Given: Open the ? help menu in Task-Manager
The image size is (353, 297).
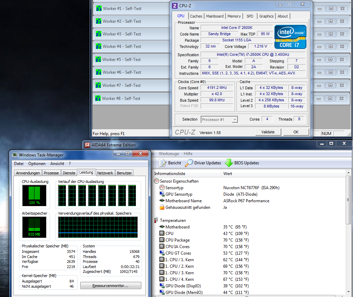Looking at the screenshot, I should pyautogui.click(x=70, y=164).
